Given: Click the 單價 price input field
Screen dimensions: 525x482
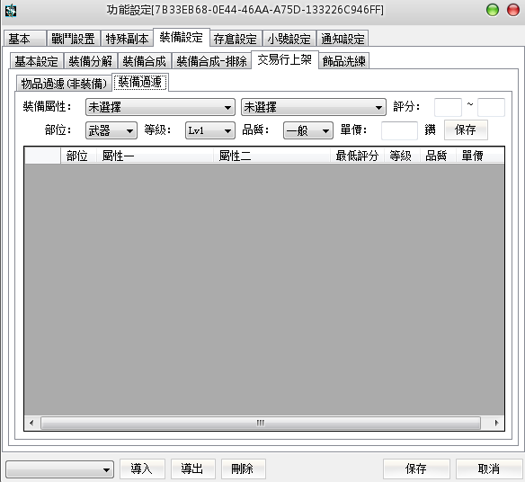Looking at the screenshot, I should click(399, 130).
